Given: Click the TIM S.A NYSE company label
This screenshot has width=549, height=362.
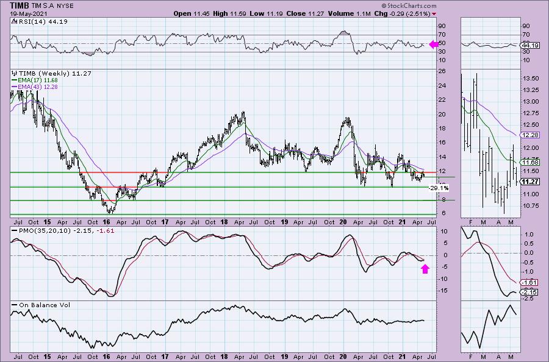Looking at the screenshot, I should [x=53, y=6].
